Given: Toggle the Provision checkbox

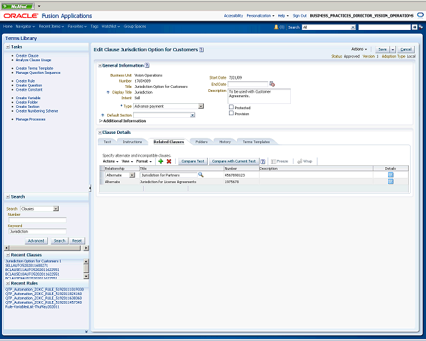Looking at the screenshot, I should click(231, 113).
